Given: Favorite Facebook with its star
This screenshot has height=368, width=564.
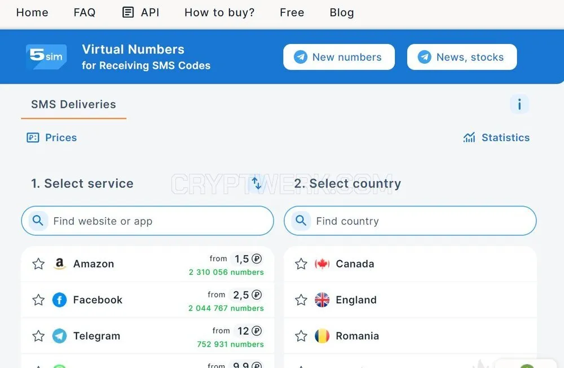Looking at the screenshot, I should (38, 300).
